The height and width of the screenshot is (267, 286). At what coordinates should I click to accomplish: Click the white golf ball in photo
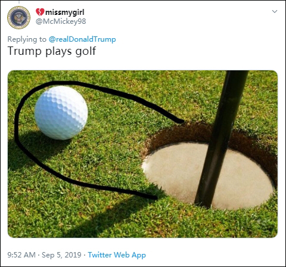(61, 113)
